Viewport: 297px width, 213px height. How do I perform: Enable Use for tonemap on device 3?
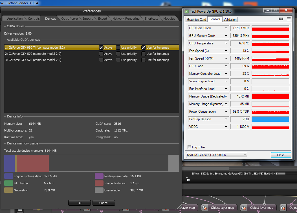coord(143,60)
